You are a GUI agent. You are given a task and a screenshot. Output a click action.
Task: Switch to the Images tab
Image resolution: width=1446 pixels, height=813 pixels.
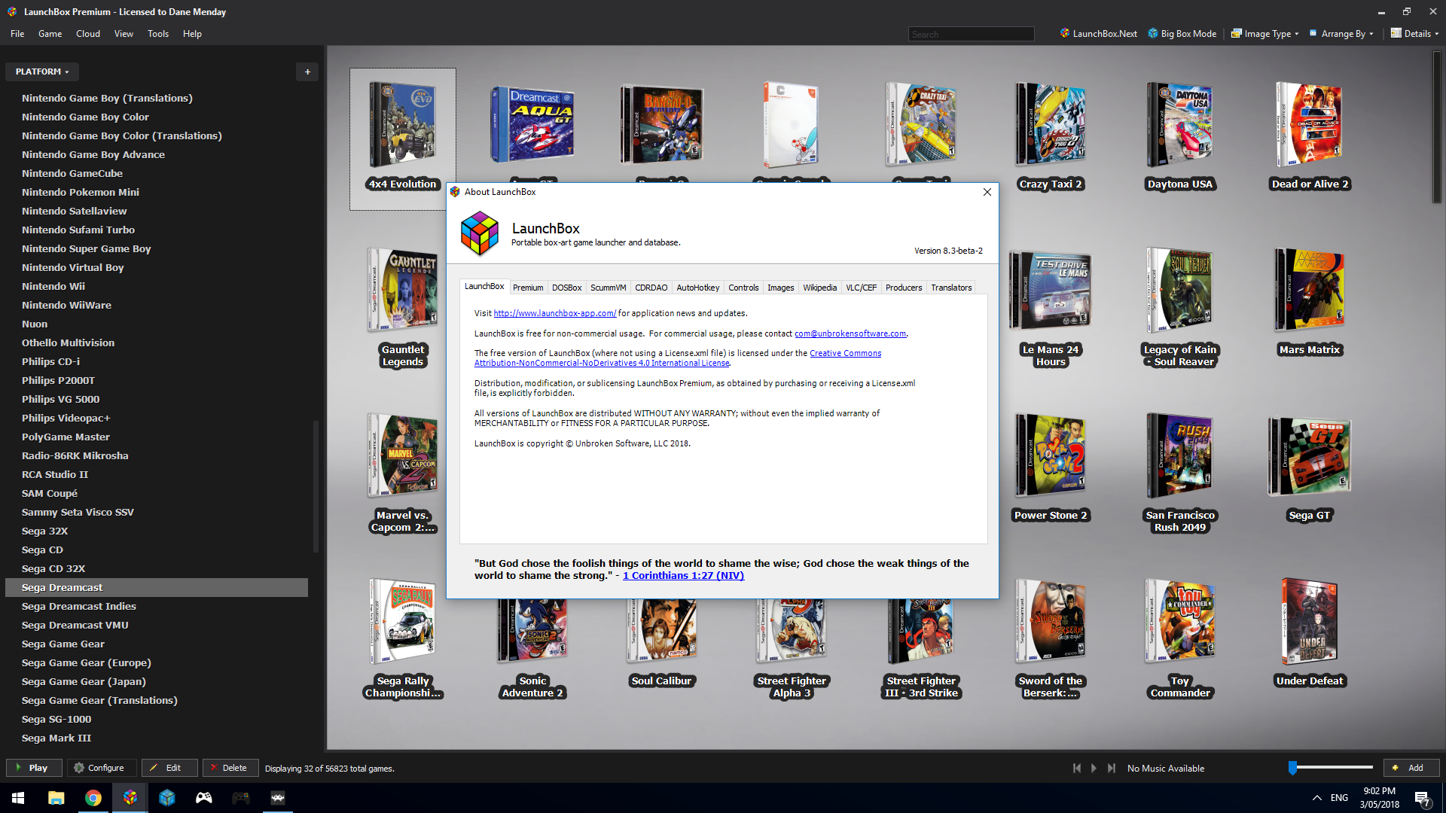pos(780,288)
